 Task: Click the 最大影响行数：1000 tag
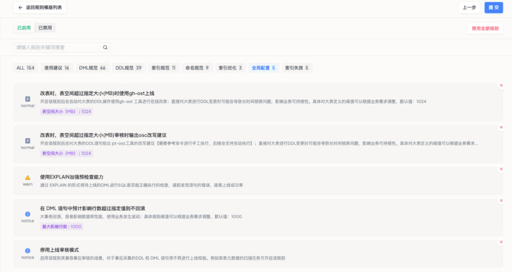tap(62, 227)
